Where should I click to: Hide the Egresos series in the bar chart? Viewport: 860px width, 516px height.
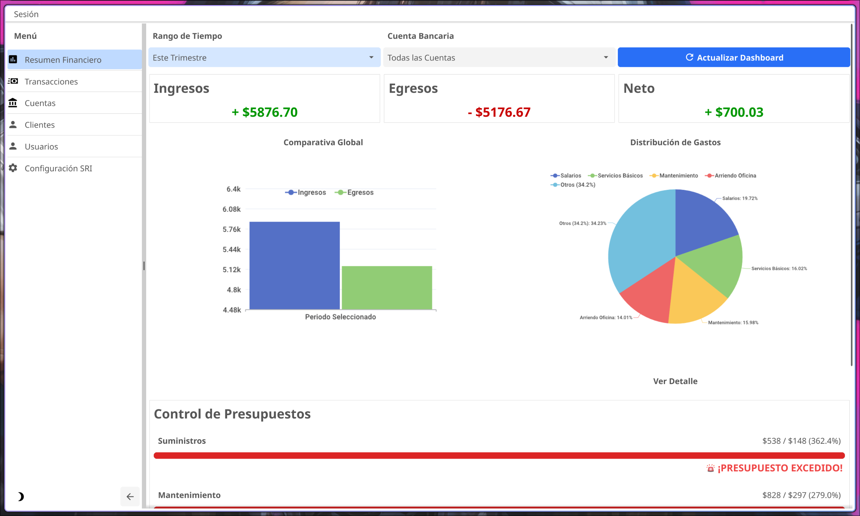point(354,192)
